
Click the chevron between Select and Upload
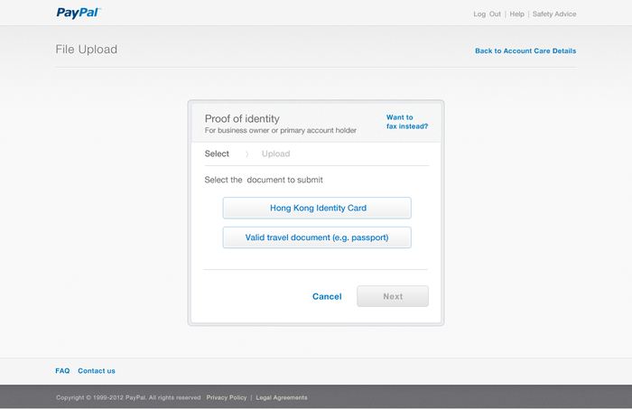246,153
